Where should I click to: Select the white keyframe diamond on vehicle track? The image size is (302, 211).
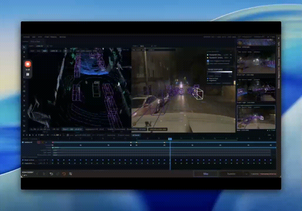[131, 145]
